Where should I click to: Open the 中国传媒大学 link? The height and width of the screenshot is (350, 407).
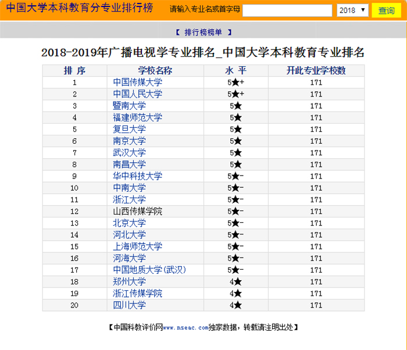137,83
